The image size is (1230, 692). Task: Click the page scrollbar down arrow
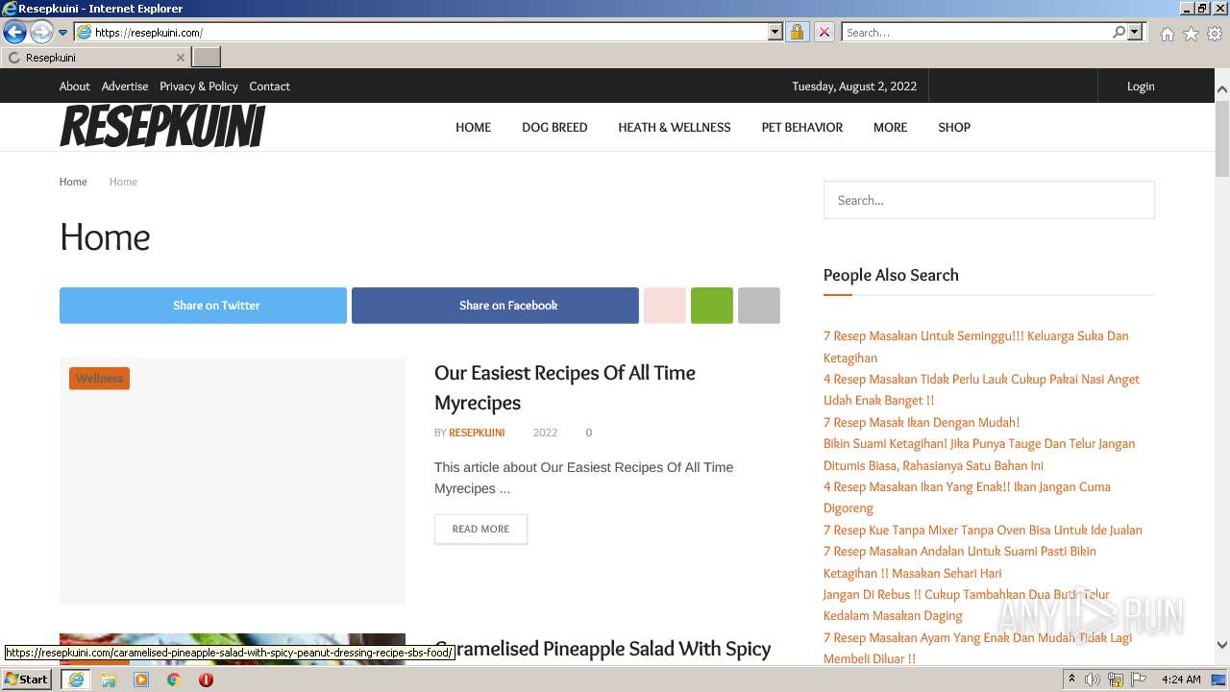(1221, 645)
